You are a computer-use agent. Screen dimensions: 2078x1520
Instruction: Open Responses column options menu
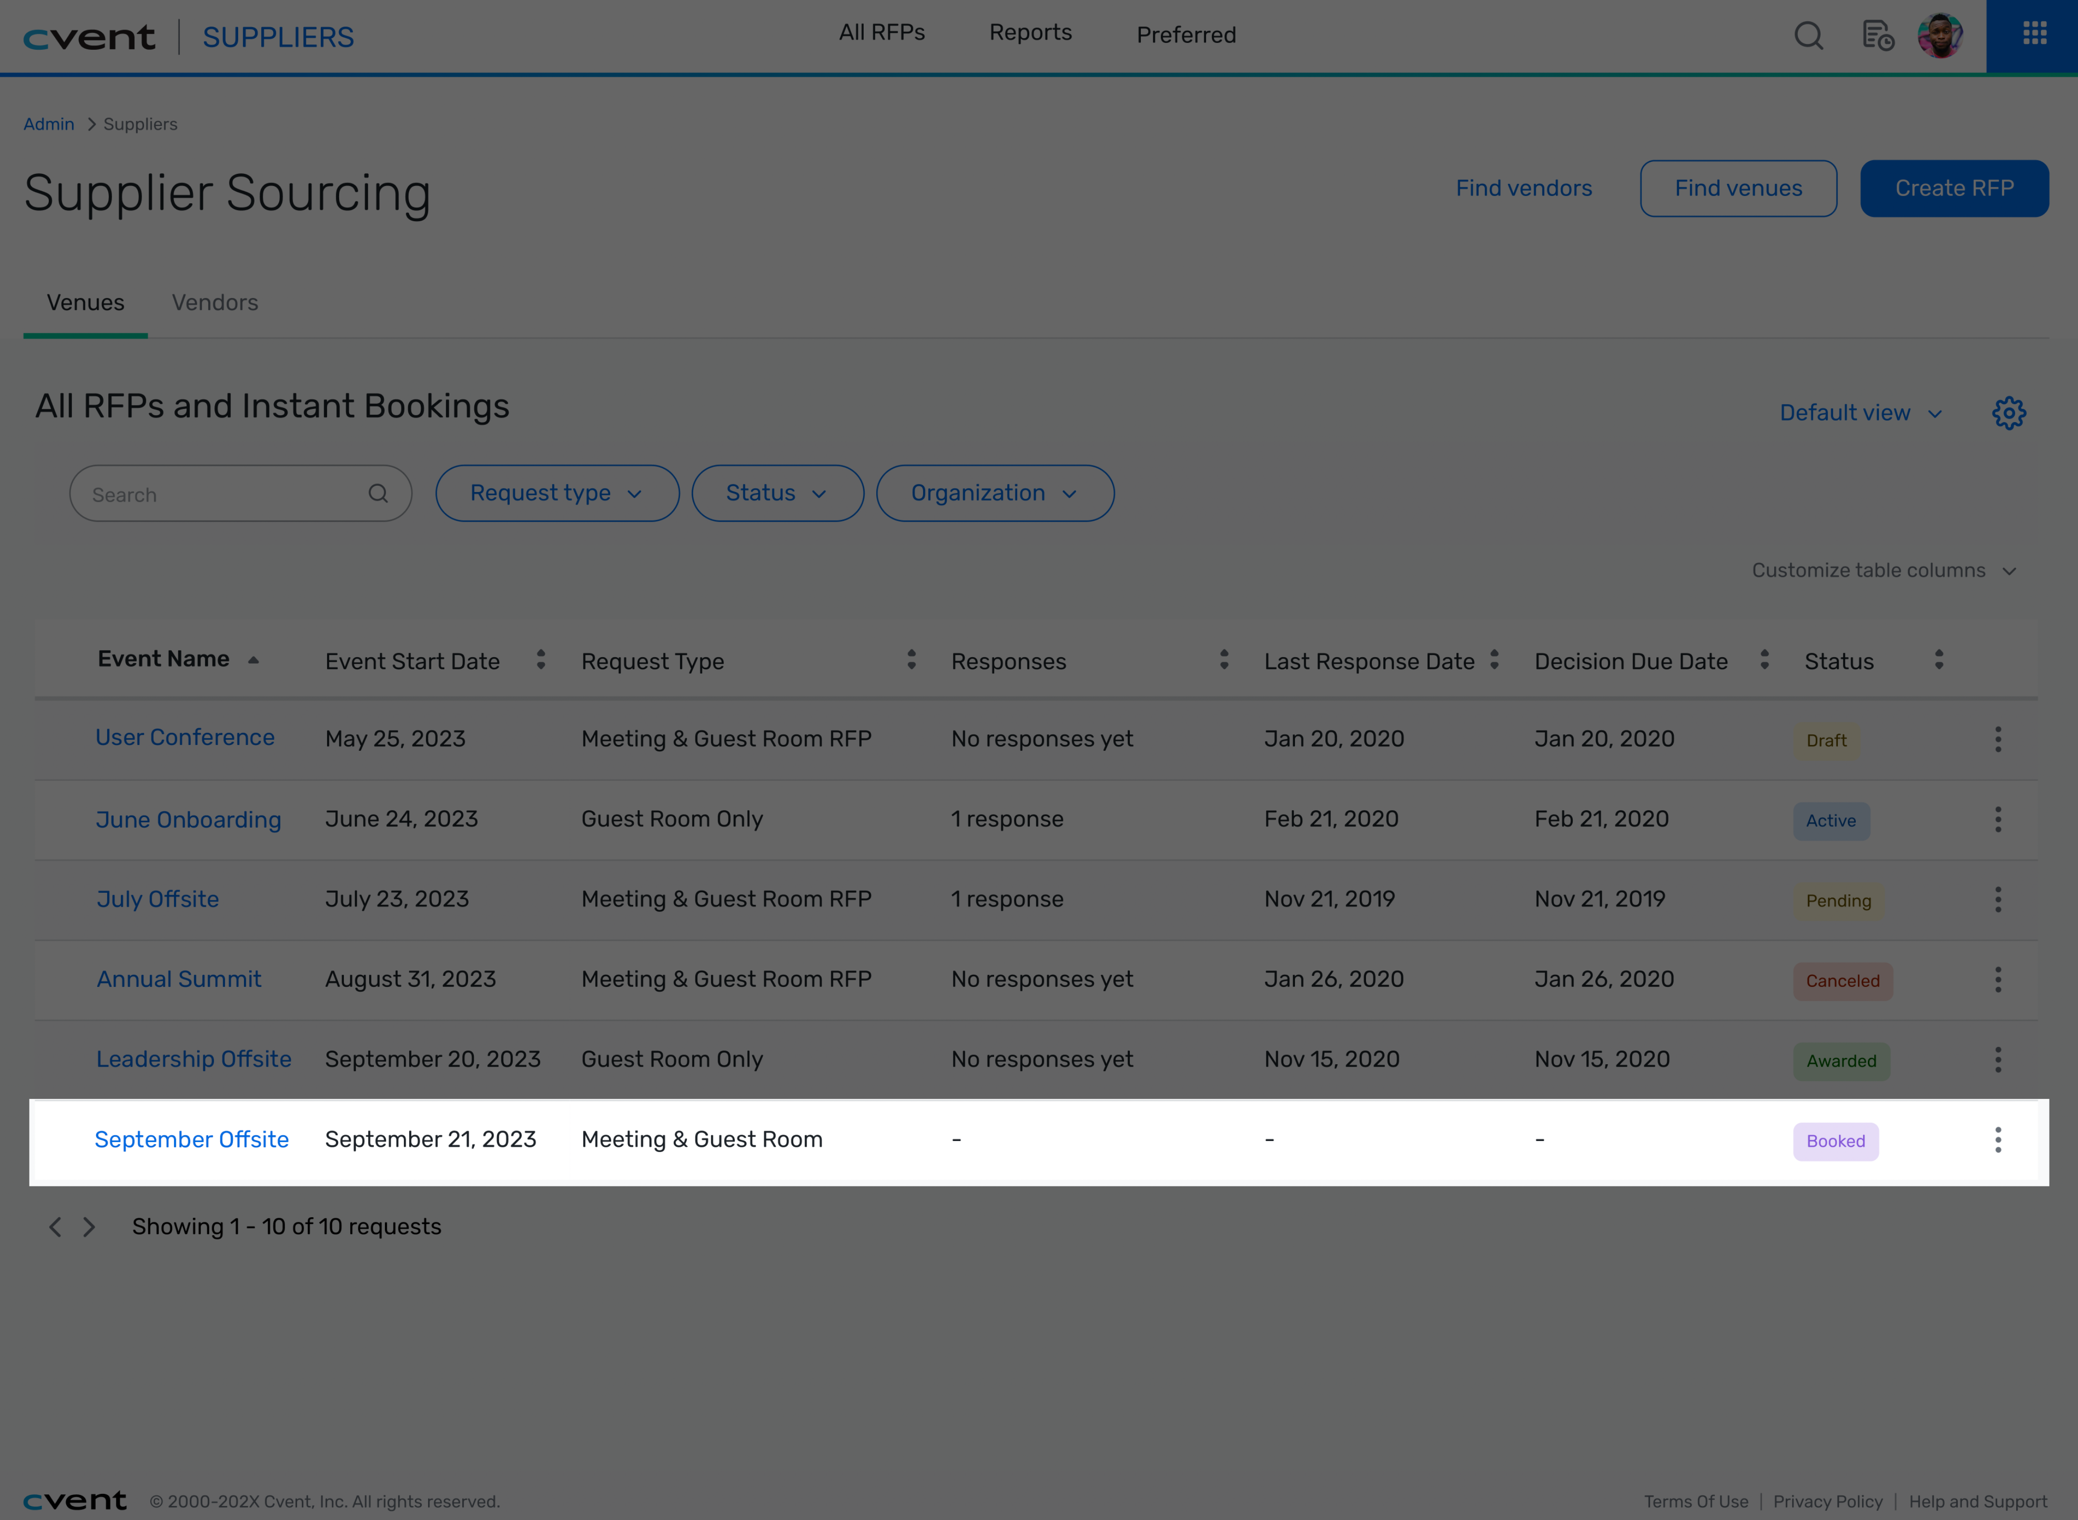pyautogui.click(x=1224, y=660)
